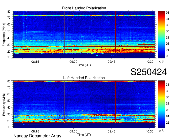This screenshot has height=139, width=172.
Task: Click the 60 MHz tick of Right Handed plot
Action: [x=9, y=24]
